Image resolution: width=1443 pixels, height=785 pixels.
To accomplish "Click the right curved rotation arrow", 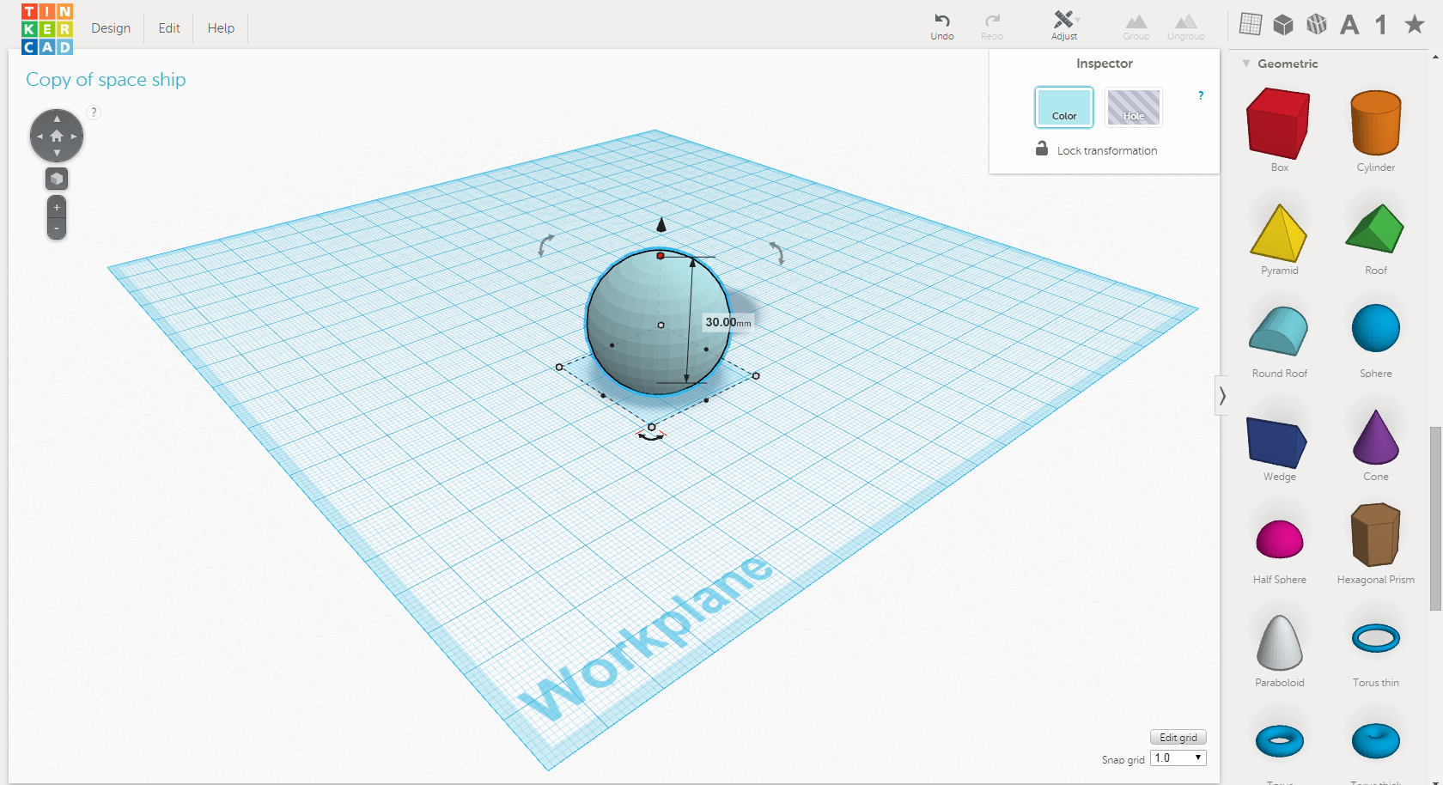I will click(776, 253).
